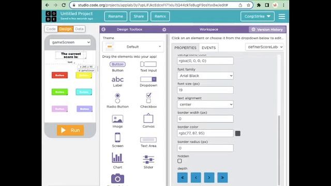
Task: Open Chrome's three-dot menu
Action: (283, 5)
